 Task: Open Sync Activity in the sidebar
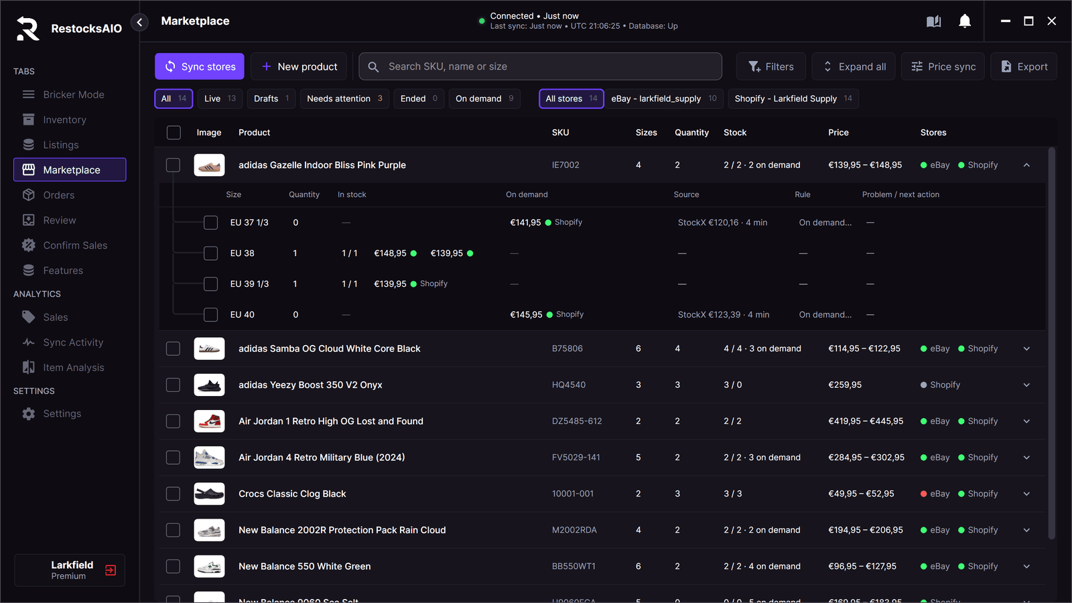click(70, 342)
